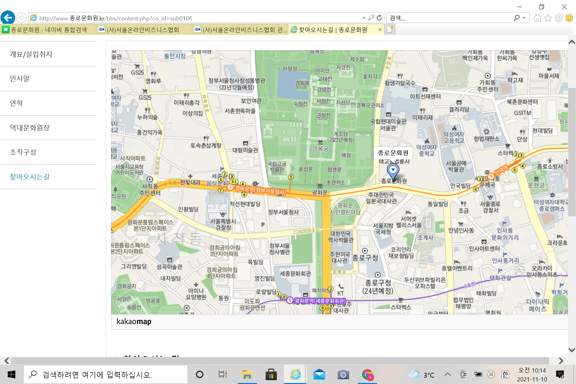Switch to (사)서울온라인비즈니스협회 관... tab

click(240, 30)
